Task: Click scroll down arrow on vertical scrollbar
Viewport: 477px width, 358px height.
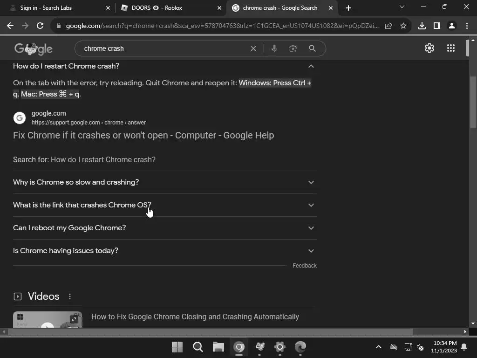Action: [473, 324]
